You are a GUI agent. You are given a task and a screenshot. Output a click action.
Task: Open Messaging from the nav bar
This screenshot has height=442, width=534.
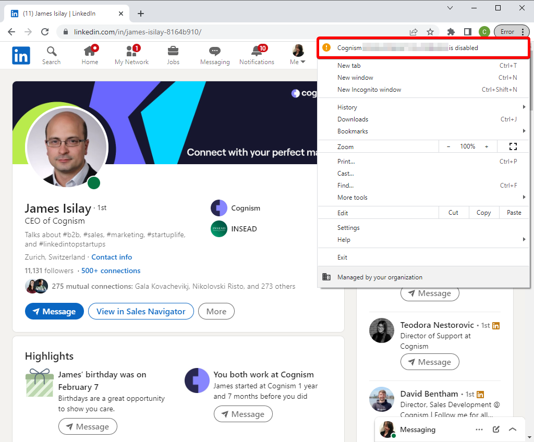coord(215,55)
